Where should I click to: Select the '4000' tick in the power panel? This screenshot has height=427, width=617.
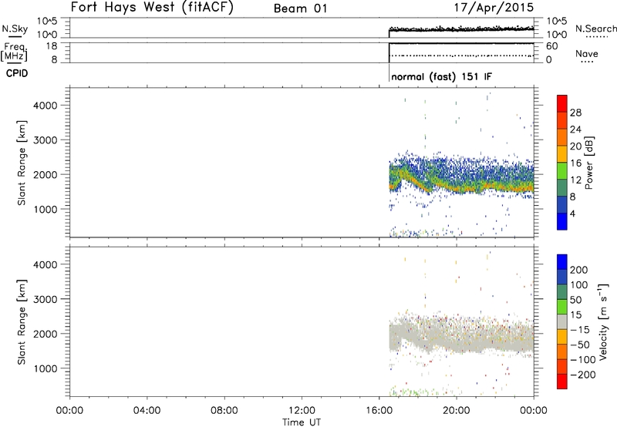(x=46, y=106)
